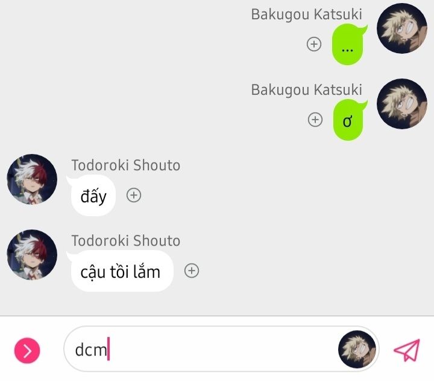Select the green "ơ" message bubble
The height and width of the screenshot is (381, 434).
coord(348,120)
